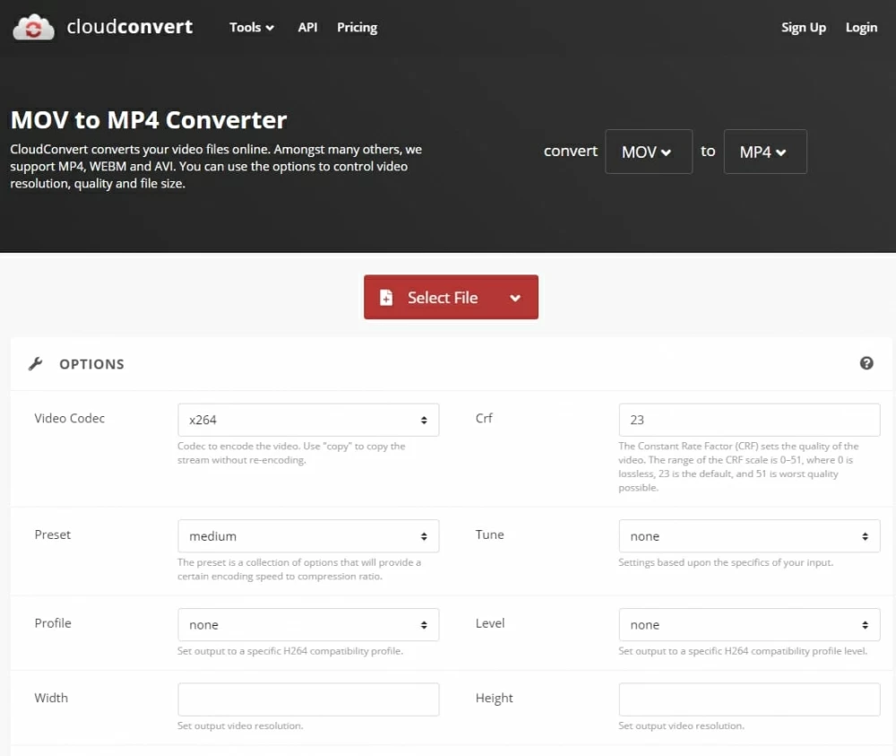The image size is (896, 756).
Task: Open the Select File dropdown arrow
Action: click(x=515, y=298)
